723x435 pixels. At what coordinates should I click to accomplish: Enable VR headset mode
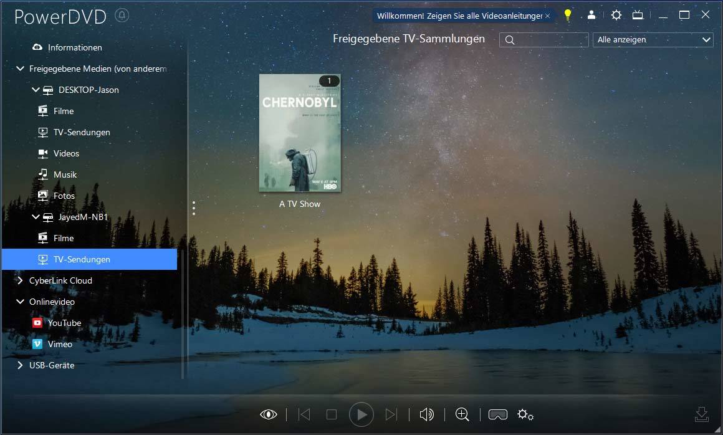pyautogui.click(x=498, y=414)
